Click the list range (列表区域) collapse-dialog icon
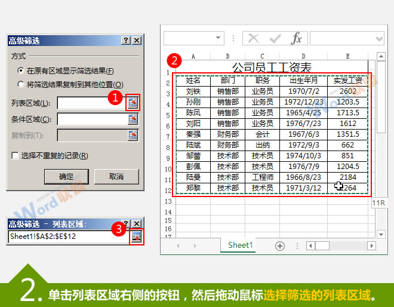Image resolution: width=394 pixels, height=307 pixels. [x=133, y=103]
